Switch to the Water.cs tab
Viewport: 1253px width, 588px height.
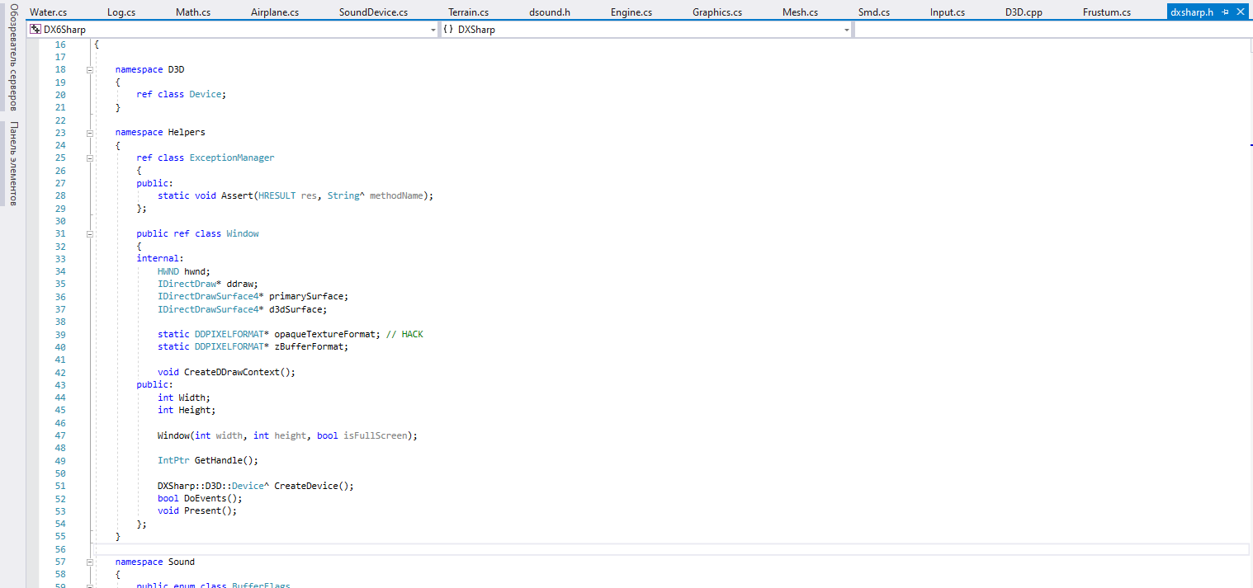(x=49, y=12)
